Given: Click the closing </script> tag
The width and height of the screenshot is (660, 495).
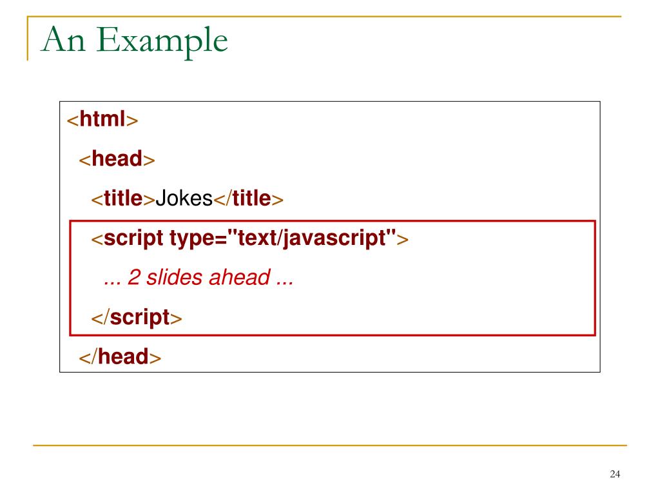Looking at the screenshot, I should [137, 317].
